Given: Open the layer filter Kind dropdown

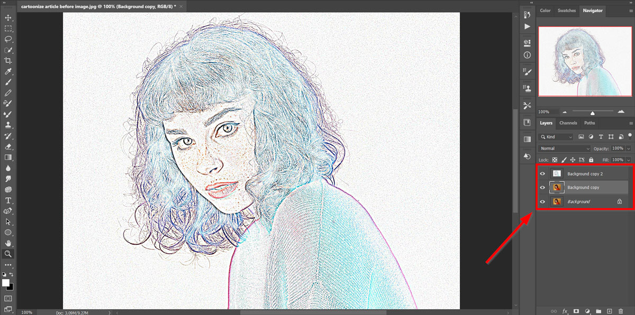Looking at the screenshot, I should point(556,137).
